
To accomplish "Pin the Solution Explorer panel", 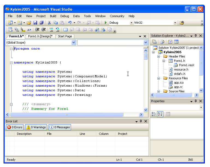I will coord(196,36).
